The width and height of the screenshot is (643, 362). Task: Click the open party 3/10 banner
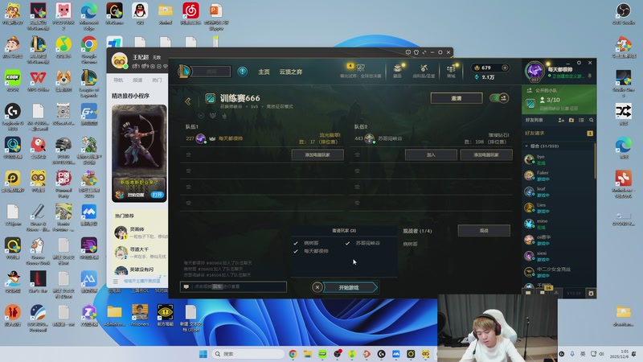pos(559,100)
